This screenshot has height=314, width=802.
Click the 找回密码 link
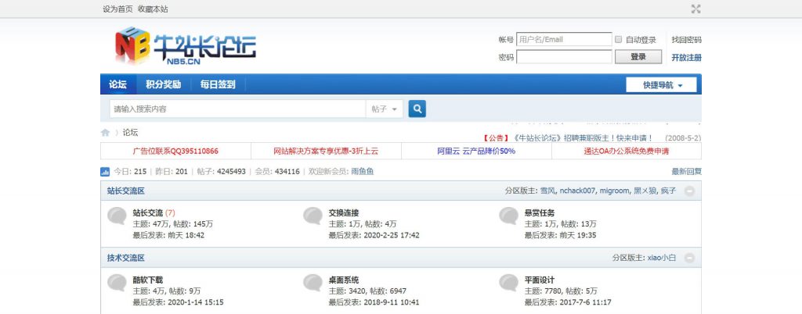[x=686, y=40]
